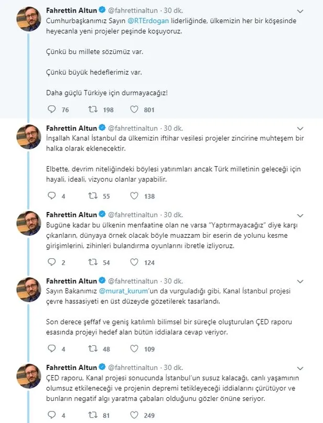Click the reply icon on the Kanal İstanbul tweet
Image resolution: width=323 pixels, height=423 pixels.
pyautogui.click(x=51, y=196)
